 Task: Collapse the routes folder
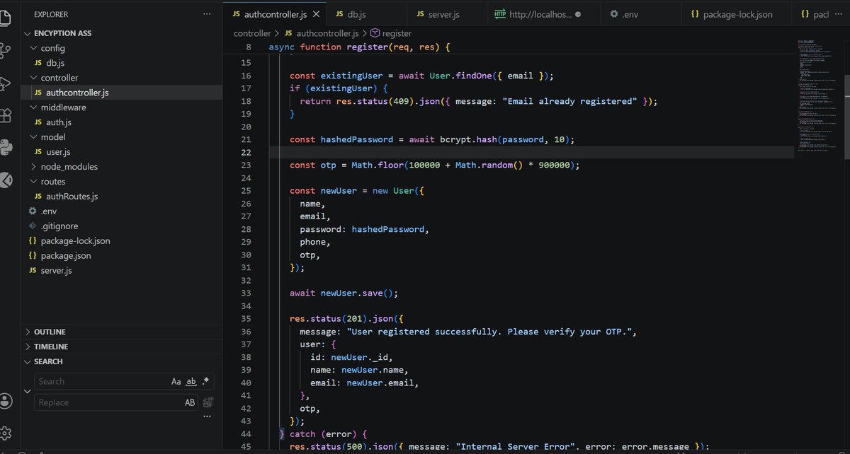point(33,182)
